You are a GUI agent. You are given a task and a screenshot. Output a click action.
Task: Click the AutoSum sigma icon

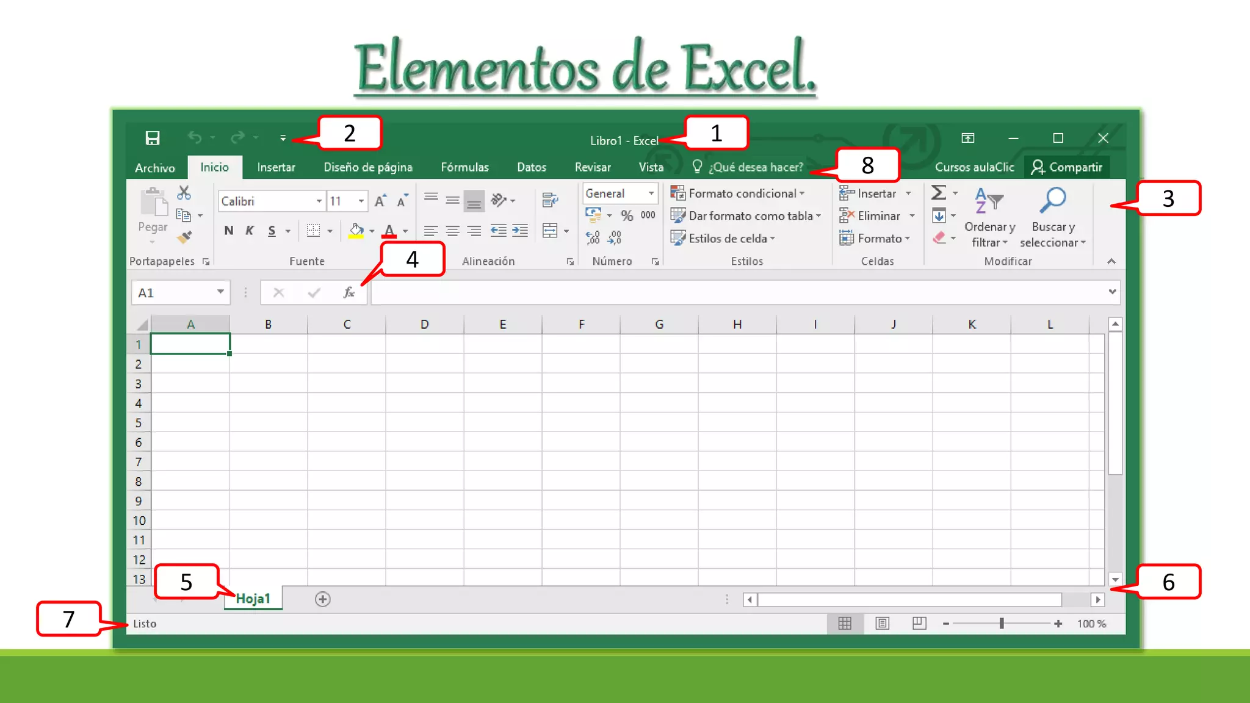(938, 193)
